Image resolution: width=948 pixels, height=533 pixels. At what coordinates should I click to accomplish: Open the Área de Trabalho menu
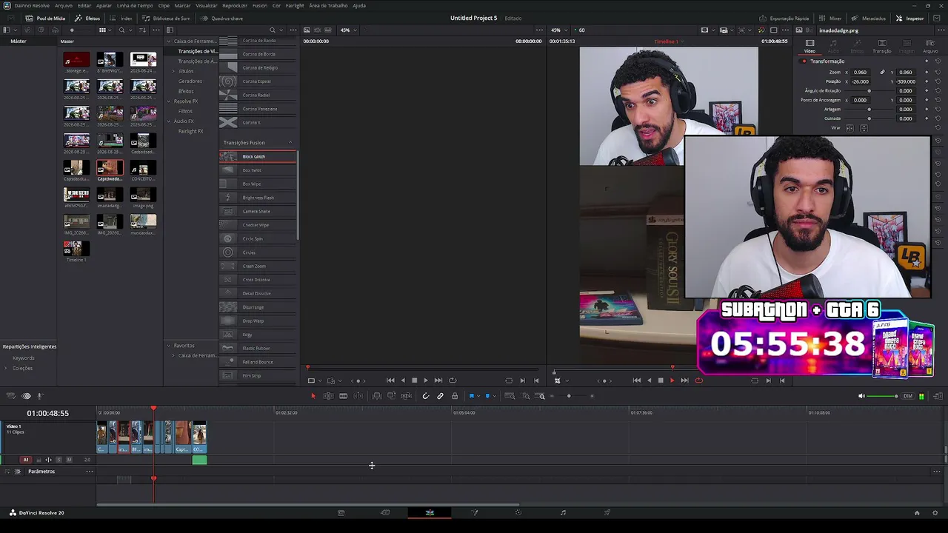328,5
